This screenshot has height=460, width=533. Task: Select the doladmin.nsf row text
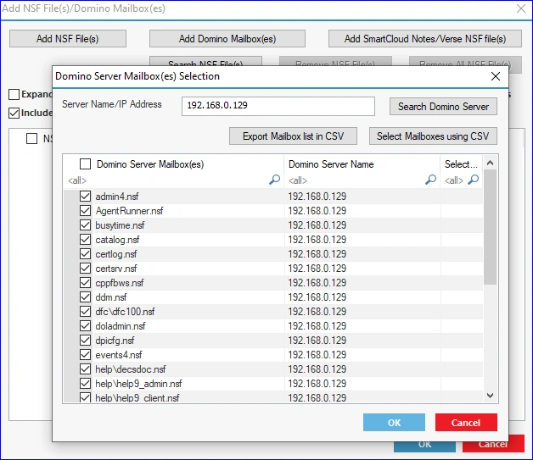(121, 326)
